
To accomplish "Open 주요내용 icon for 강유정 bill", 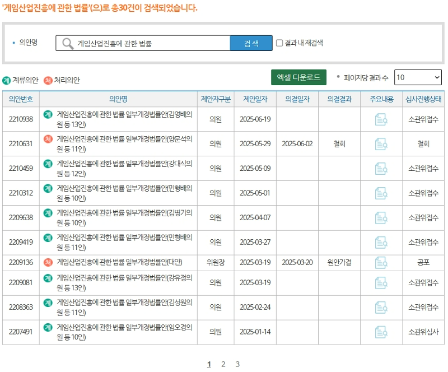I will (x=381, y=283).
